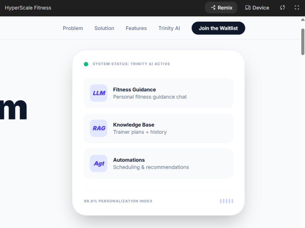
Task: Click 'Trainer plans + history' text
Action: 140,132
